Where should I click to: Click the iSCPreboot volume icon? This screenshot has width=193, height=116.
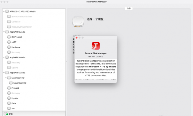click(x=9, y=37)
